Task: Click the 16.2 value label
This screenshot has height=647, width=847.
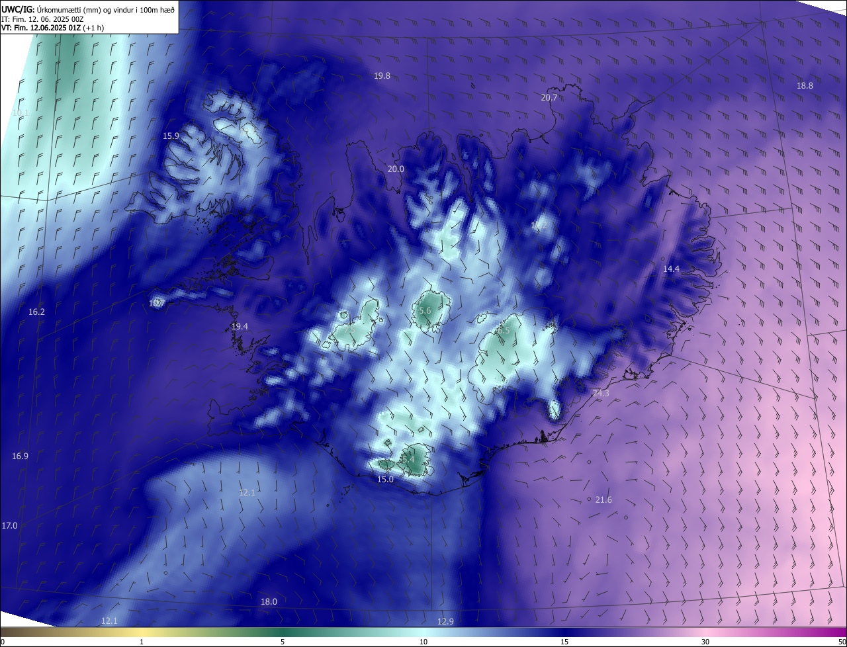Action: point(36,312)
